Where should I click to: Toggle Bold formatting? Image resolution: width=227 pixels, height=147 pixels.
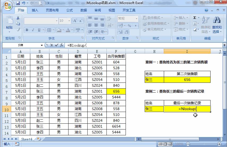(x=27, y=30)
